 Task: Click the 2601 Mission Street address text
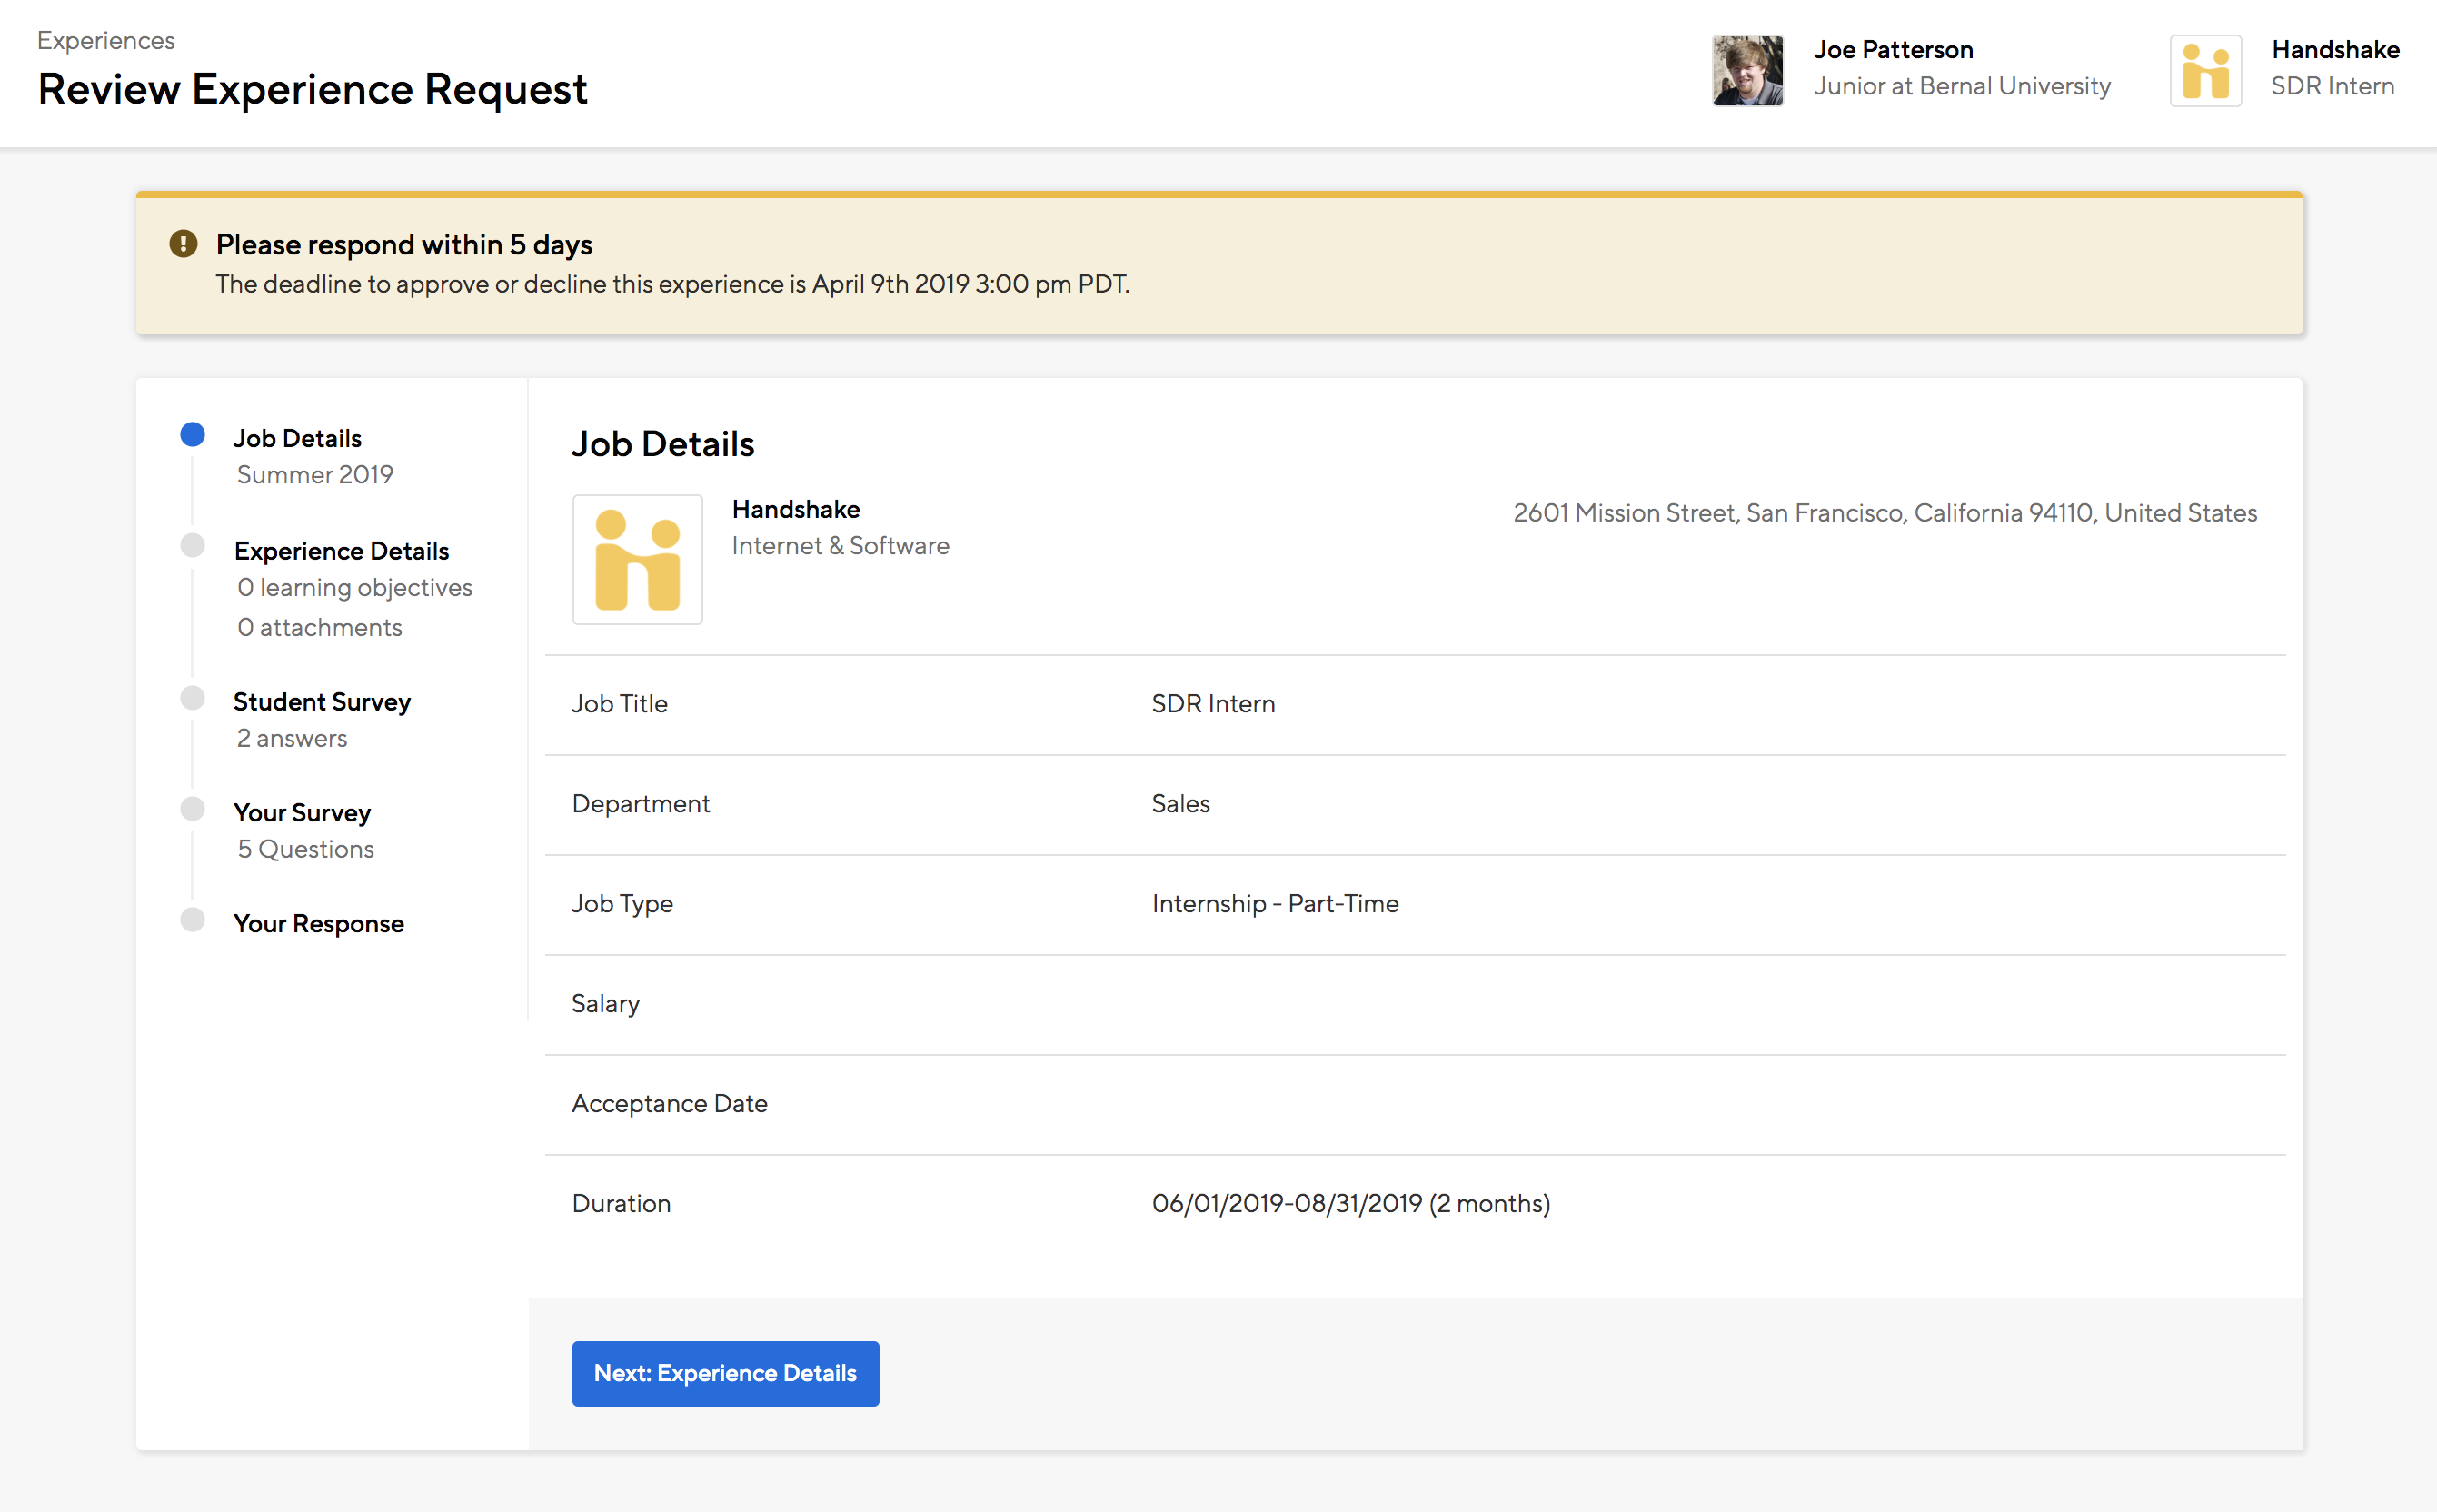coord(1884,513)
